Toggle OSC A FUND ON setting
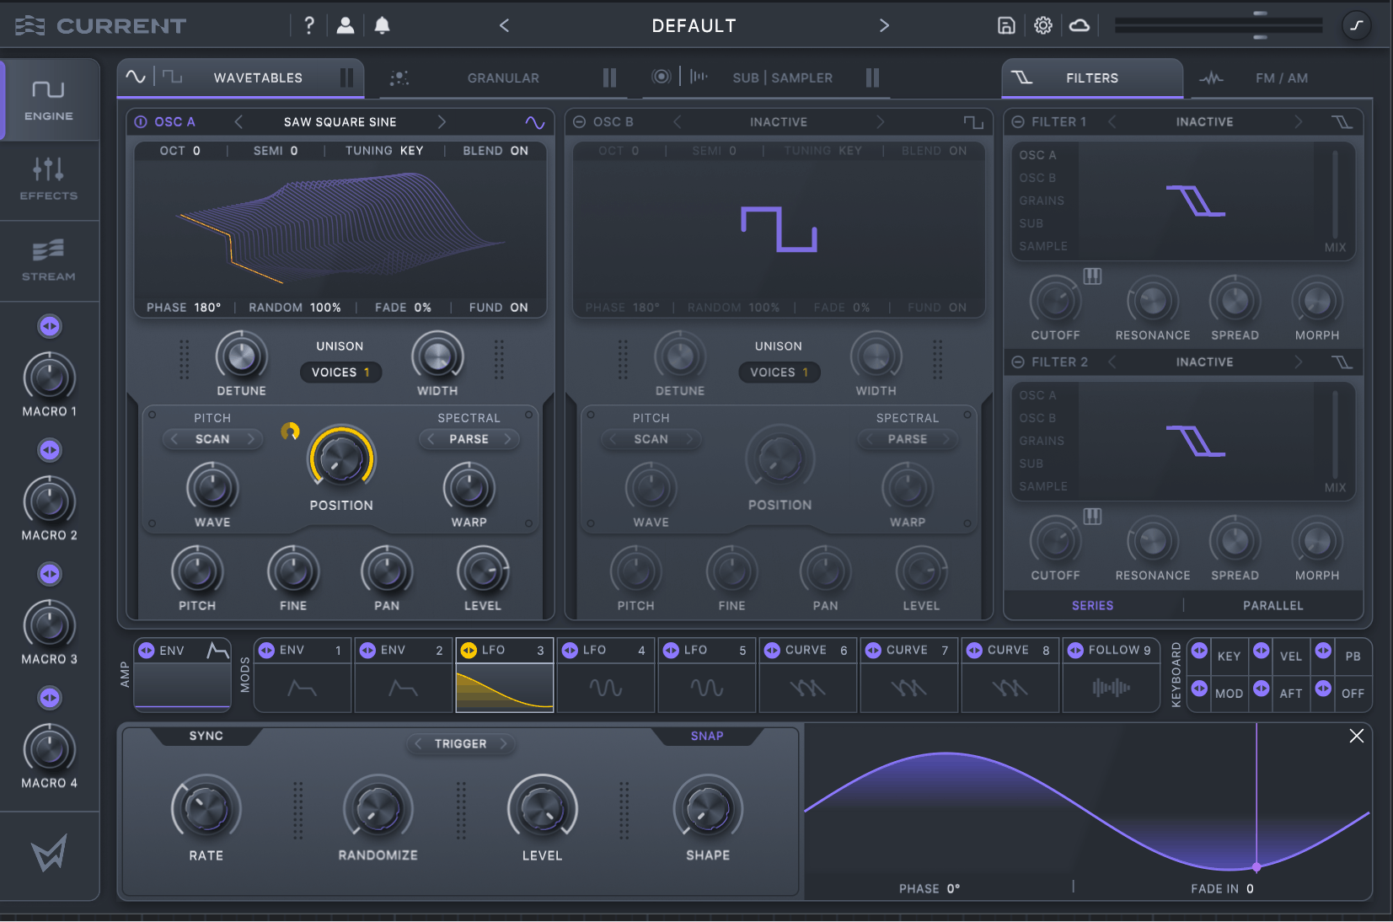1393x922 pixels. coord(498,308)
